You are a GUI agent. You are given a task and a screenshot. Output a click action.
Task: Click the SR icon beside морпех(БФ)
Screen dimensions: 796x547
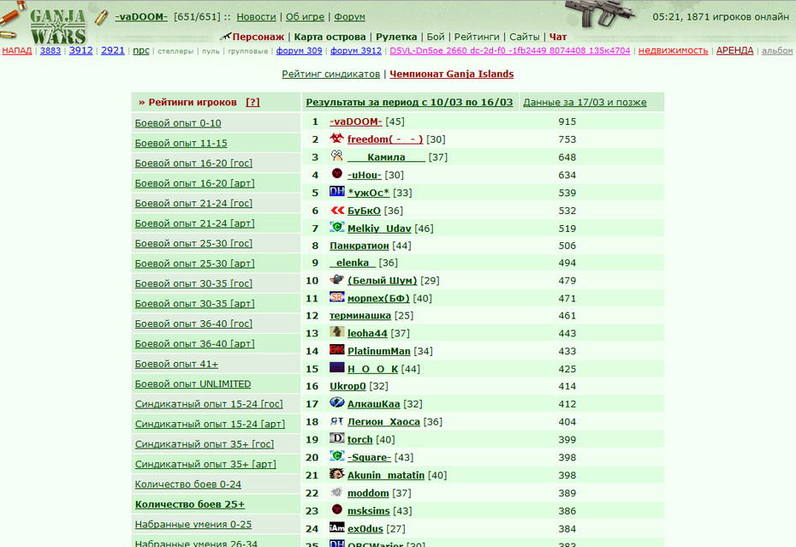coord(336,297)
